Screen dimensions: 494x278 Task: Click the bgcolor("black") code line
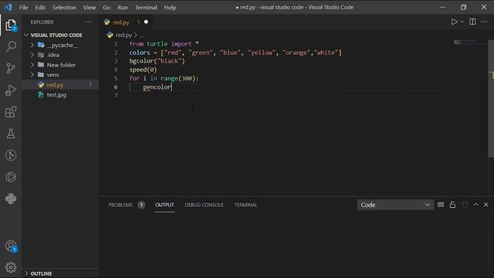(157, 61)
